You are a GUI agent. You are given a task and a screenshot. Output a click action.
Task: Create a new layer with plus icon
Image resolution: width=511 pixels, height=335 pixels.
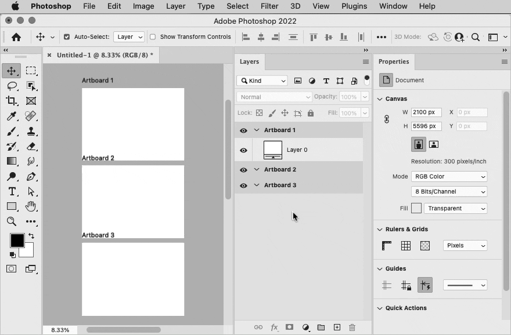(337, 327)
